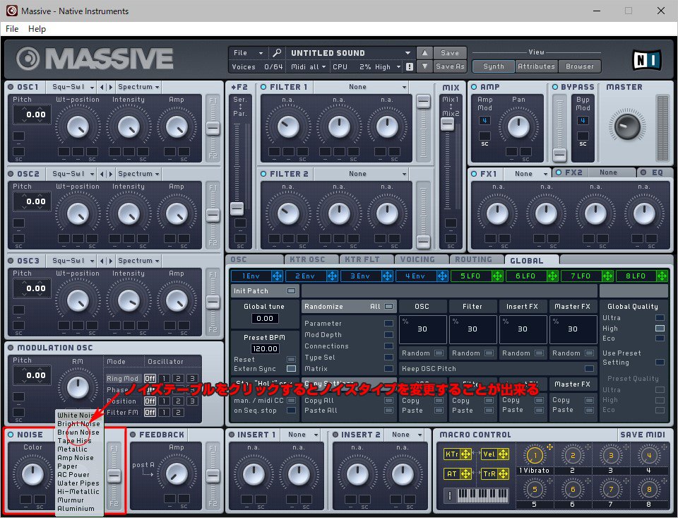
Task: Click the 2 Env modulation crosshair
Action: click(x=332, y=276)
